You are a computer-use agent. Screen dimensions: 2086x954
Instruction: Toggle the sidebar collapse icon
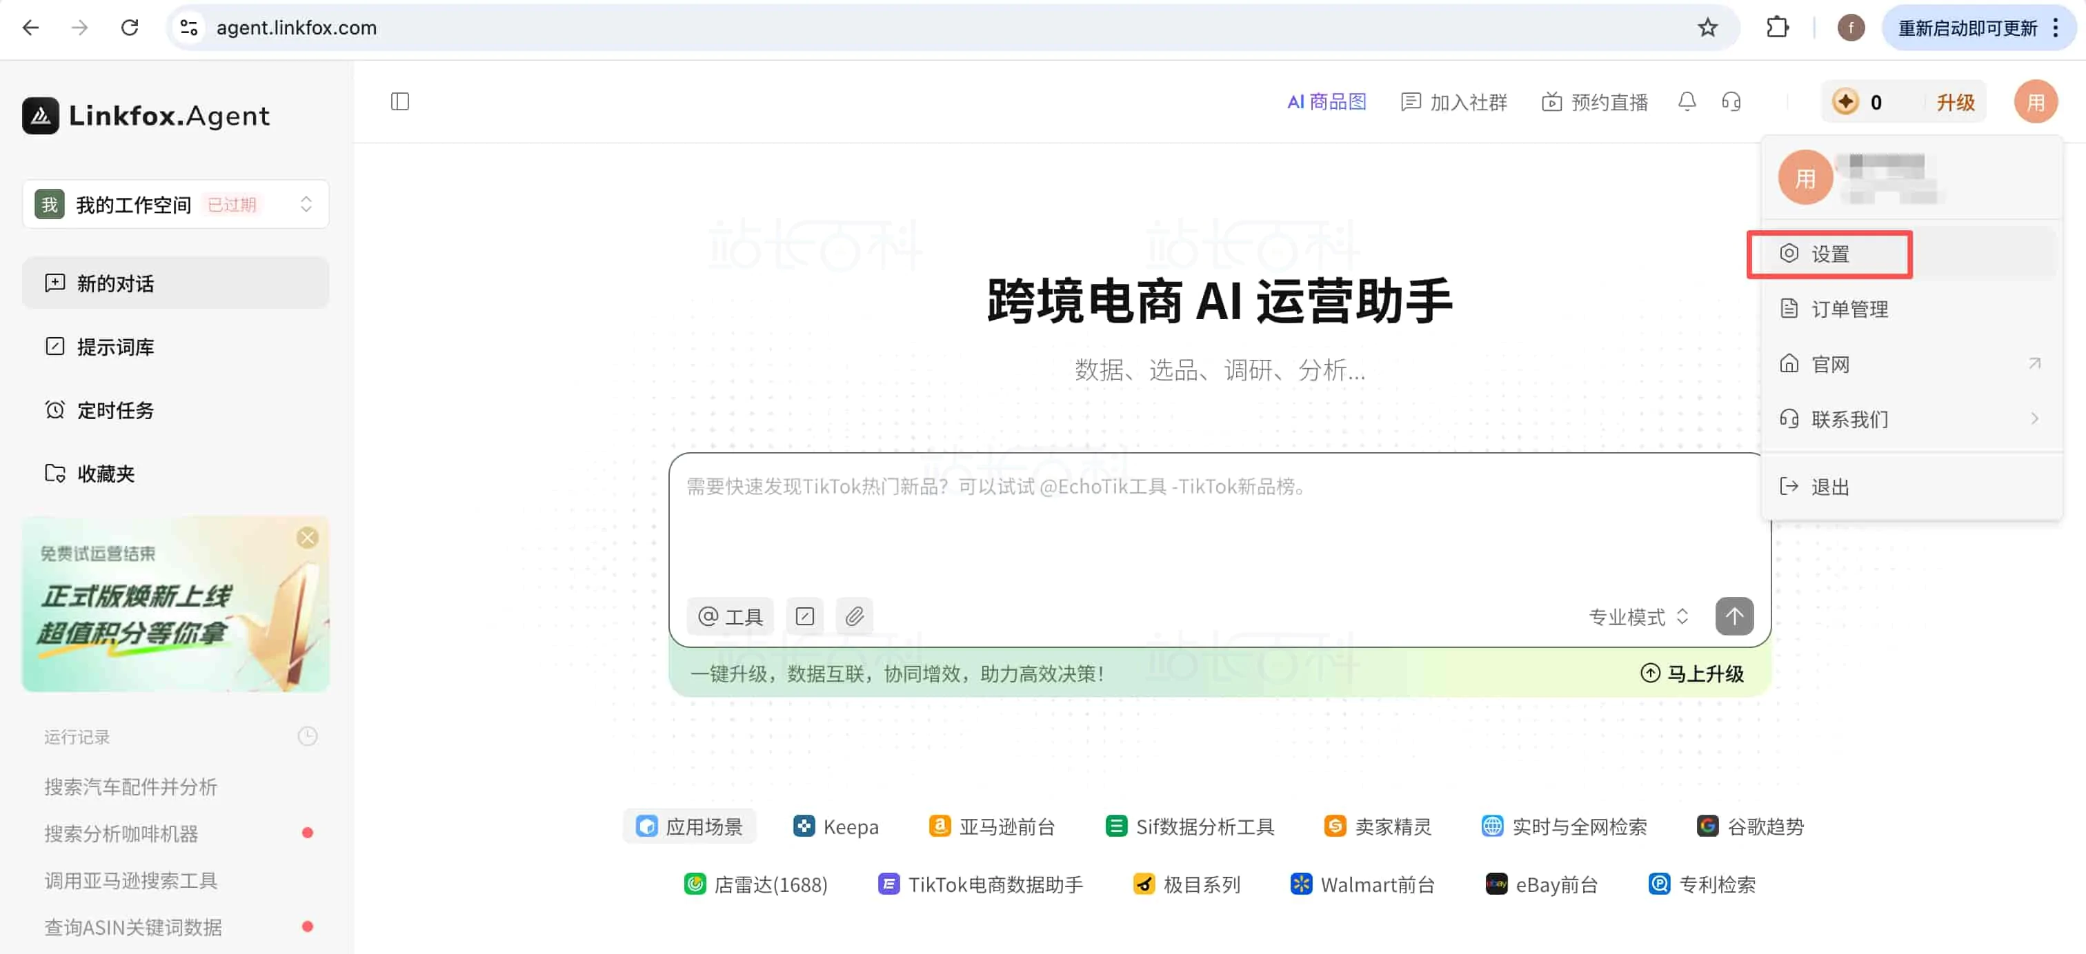tap(399, 101)
